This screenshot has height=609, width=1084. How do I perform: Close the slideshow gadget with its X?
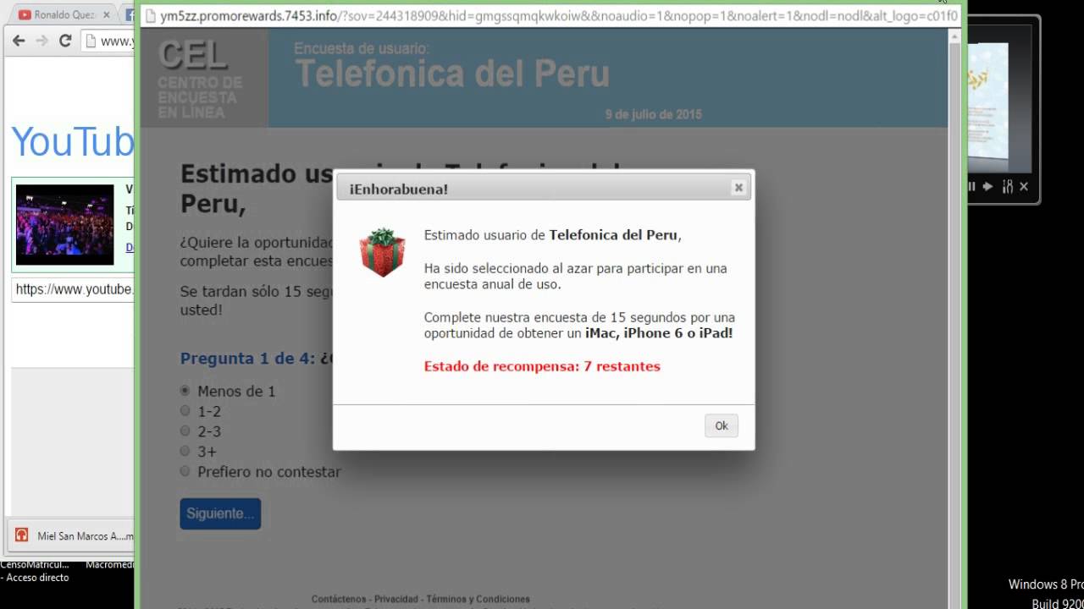coord(1024,186)
